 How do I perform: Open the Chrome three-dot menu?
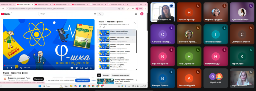(x=146, y=9)
